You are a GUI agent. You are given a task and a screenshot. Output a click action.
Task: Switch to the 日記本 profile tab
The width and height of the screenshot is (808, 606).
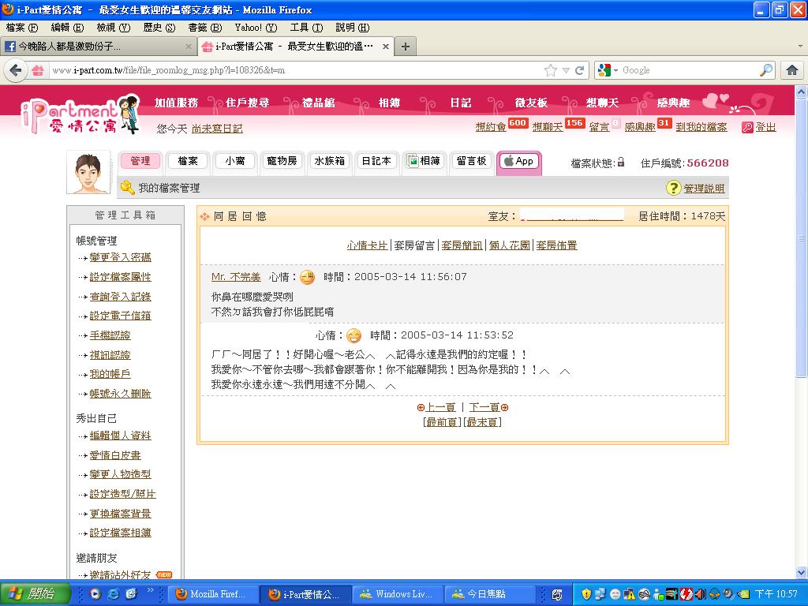pyautogui.click(x=376, y=161)
